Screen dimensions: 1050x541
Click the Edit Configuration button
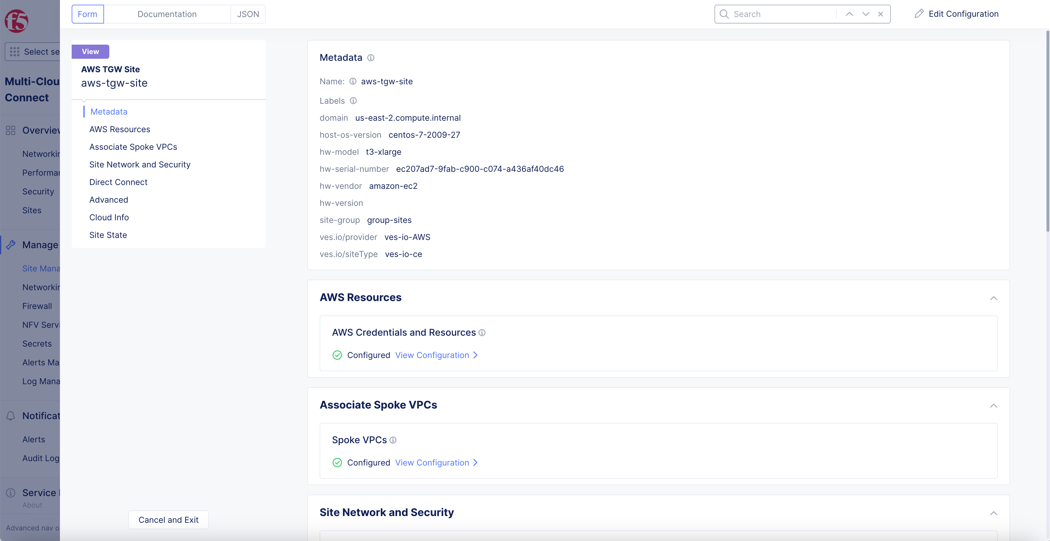(956, 14)
